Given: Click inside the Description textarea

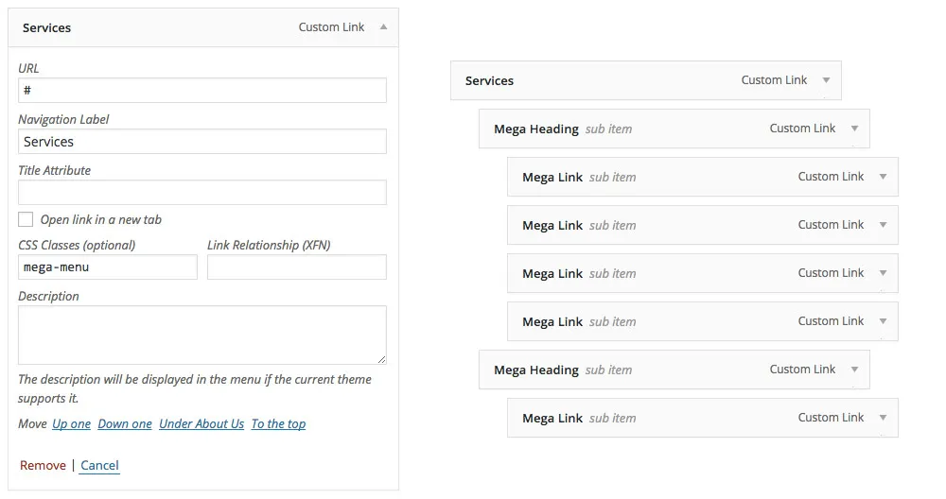Looking at the screenshot, I should coord(201,335).
